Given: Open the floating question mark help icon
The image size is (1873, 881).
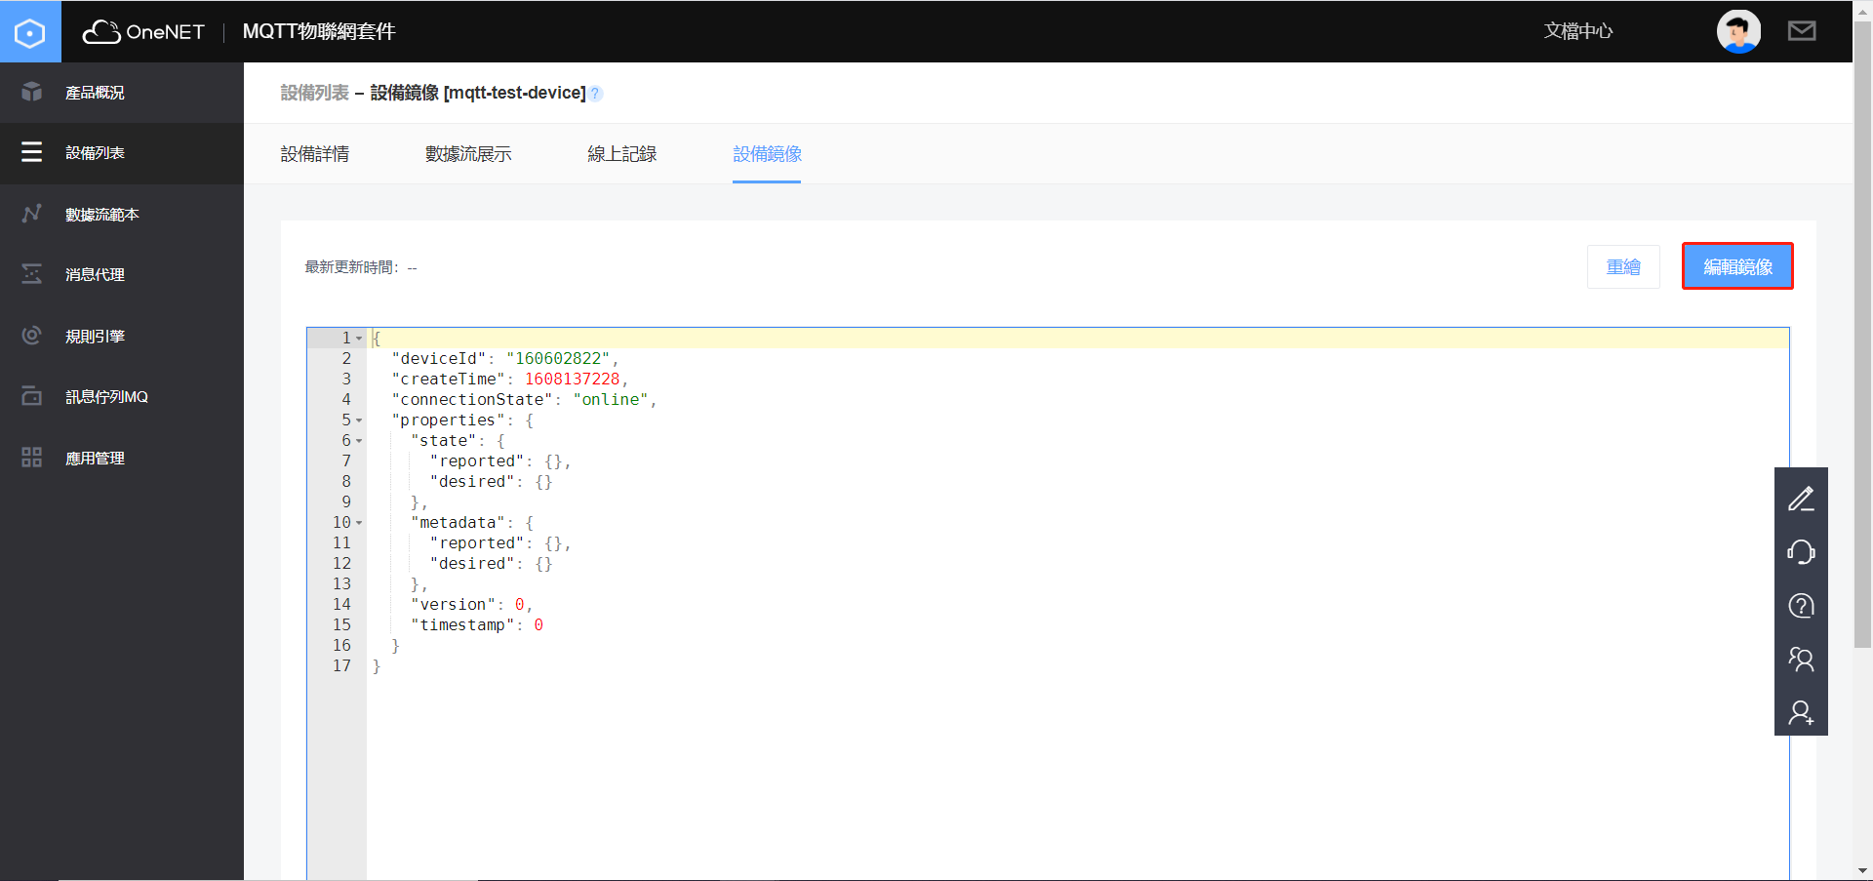Looking at the screenshot, I should (x=1801, y=606).
